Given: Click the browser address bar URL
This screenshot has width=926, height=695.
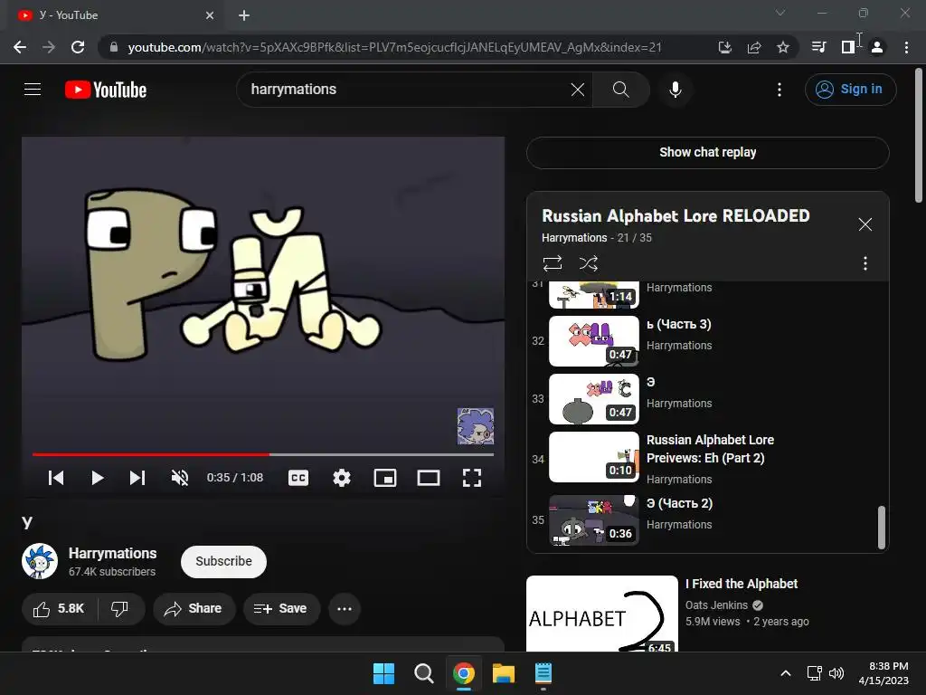Looking at the screenshot, I should click(394, 47).
